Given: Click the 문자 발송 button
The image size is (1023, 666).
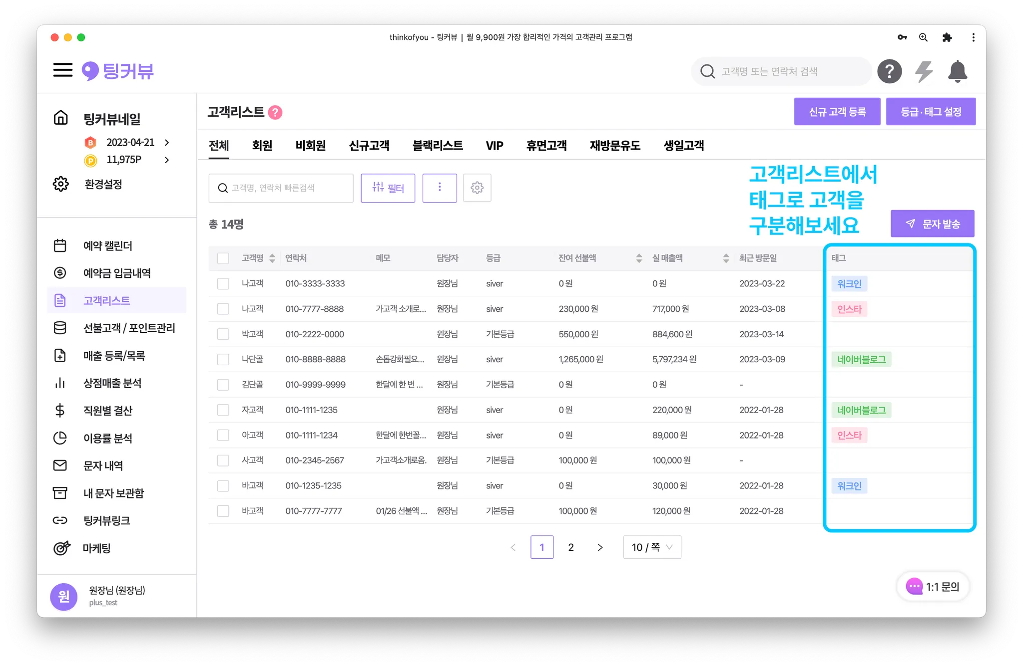Looking at the screenshot, I should point(932,223).
